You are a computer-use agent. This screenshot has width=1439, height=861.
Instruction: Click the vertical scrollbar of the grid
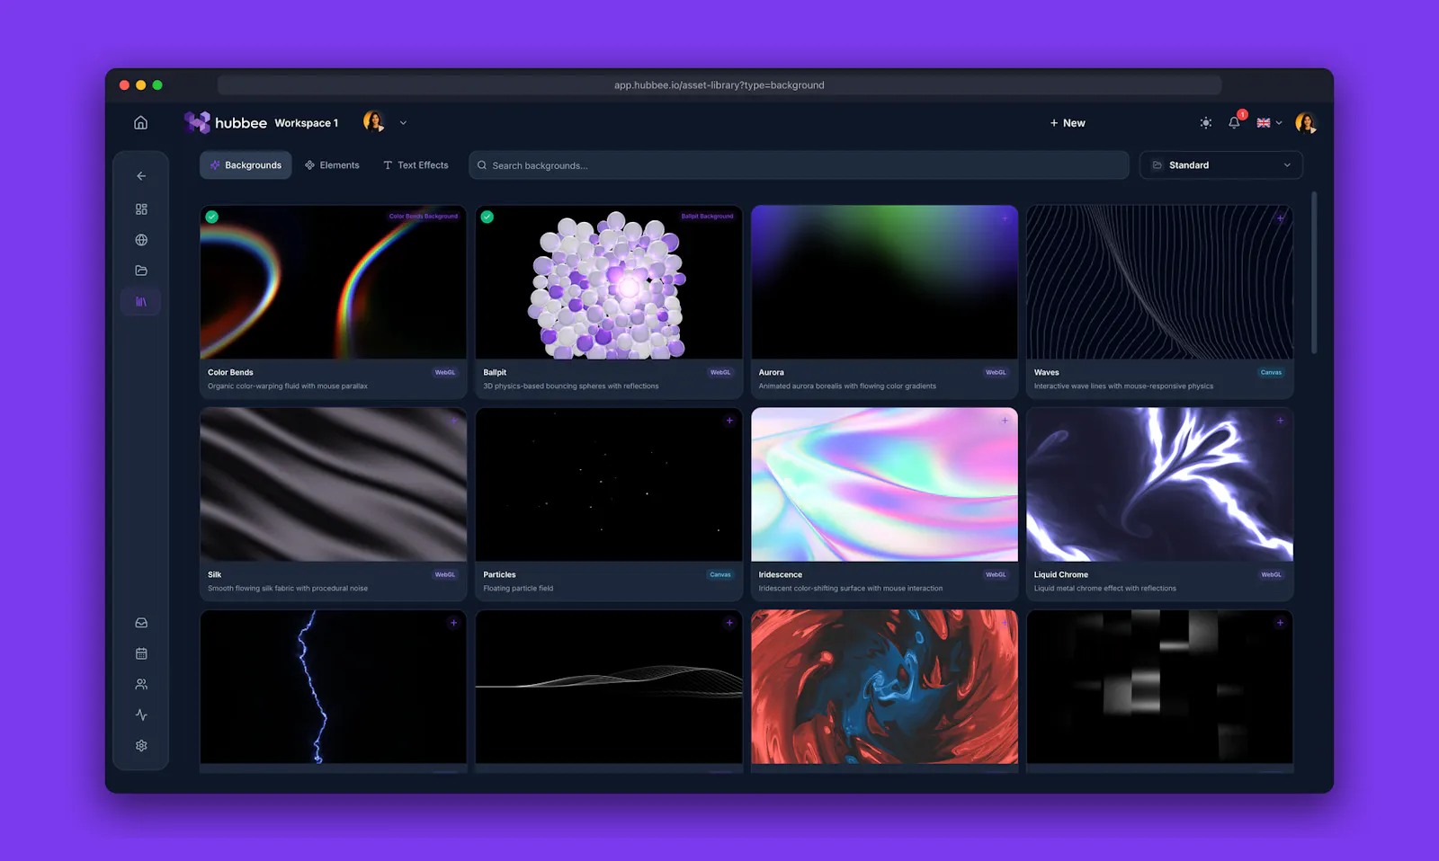tap(1314, 271)
